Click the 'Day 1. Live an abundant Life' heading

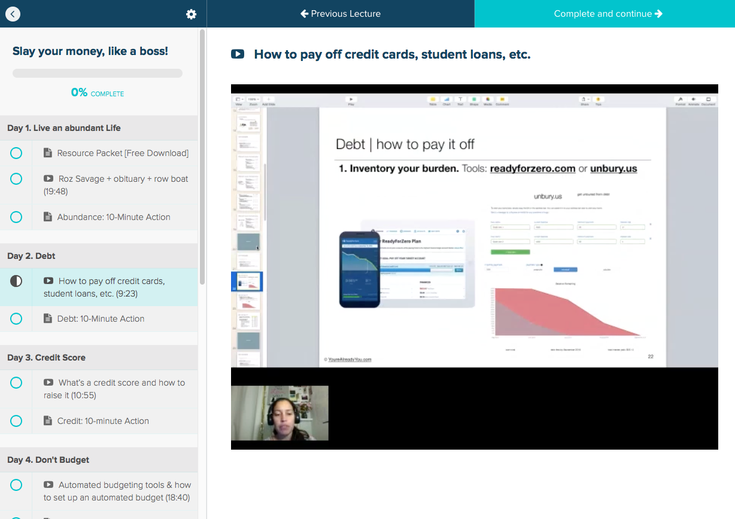click(64, 128)
